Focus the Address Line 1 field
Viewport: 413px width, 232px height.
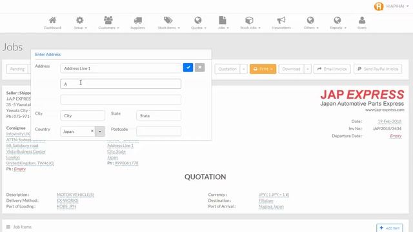121,68
